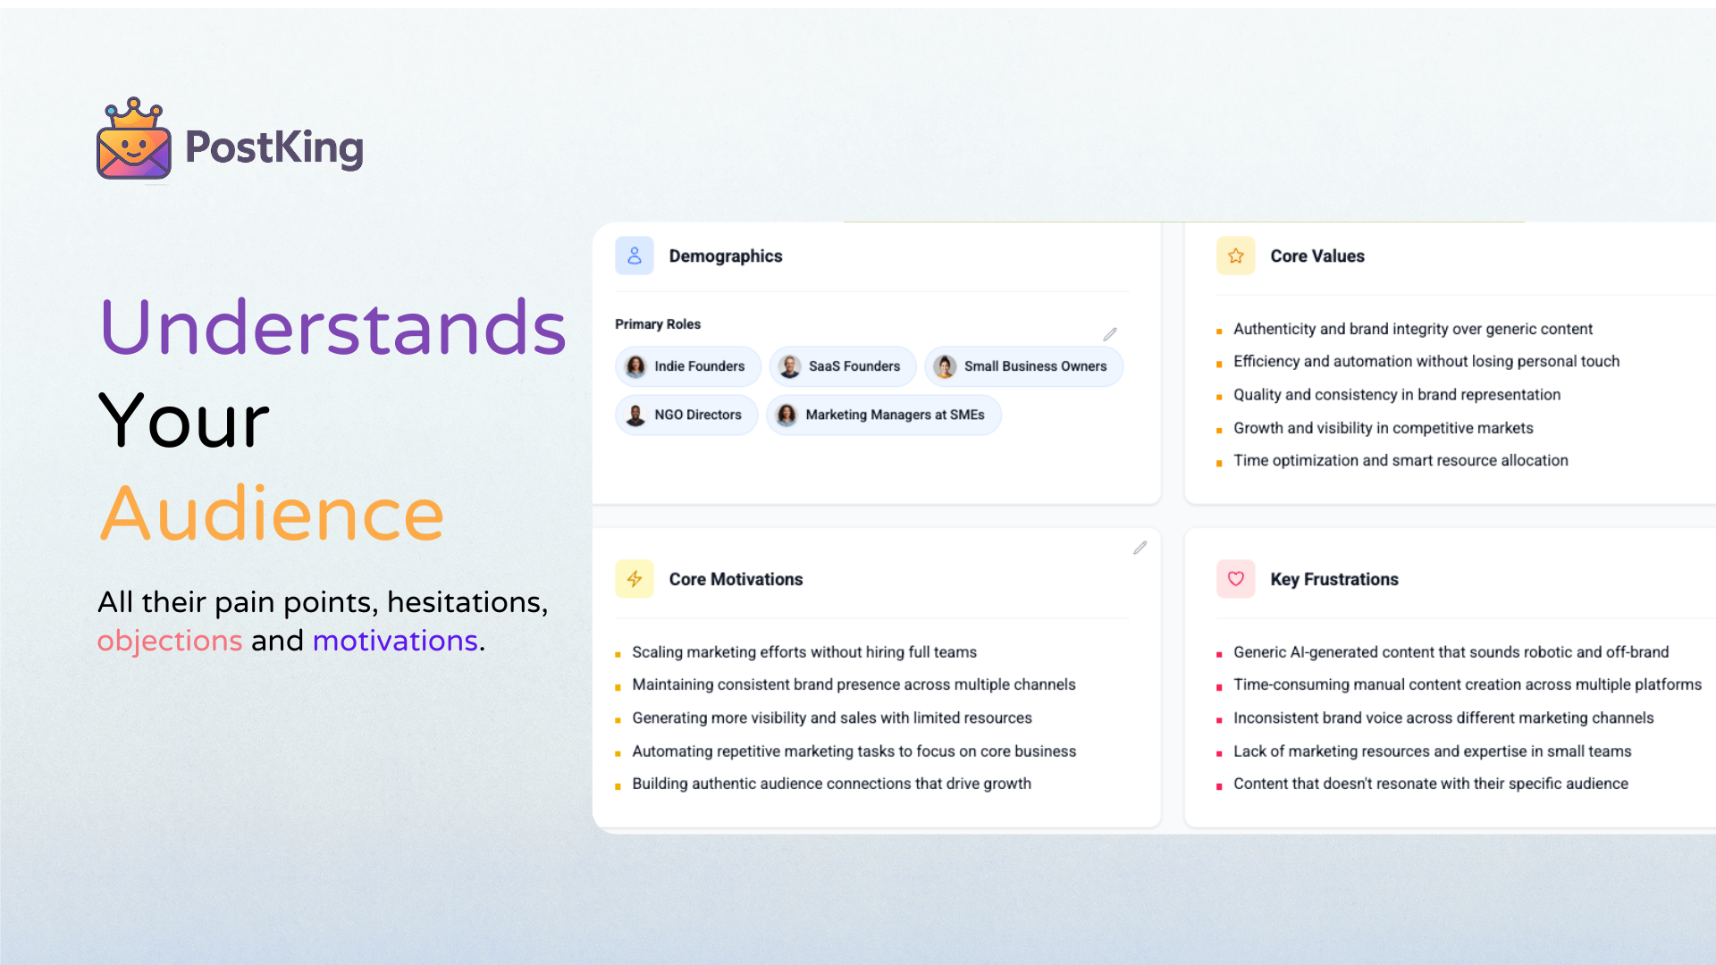Click the Core Motivations edit pencil icon
The image size is (1716, 965).
pos(1140,548)
